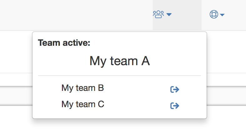The image size is (246, 136).
Task: Click the Team active: heading label
Action: coord(64,43)
